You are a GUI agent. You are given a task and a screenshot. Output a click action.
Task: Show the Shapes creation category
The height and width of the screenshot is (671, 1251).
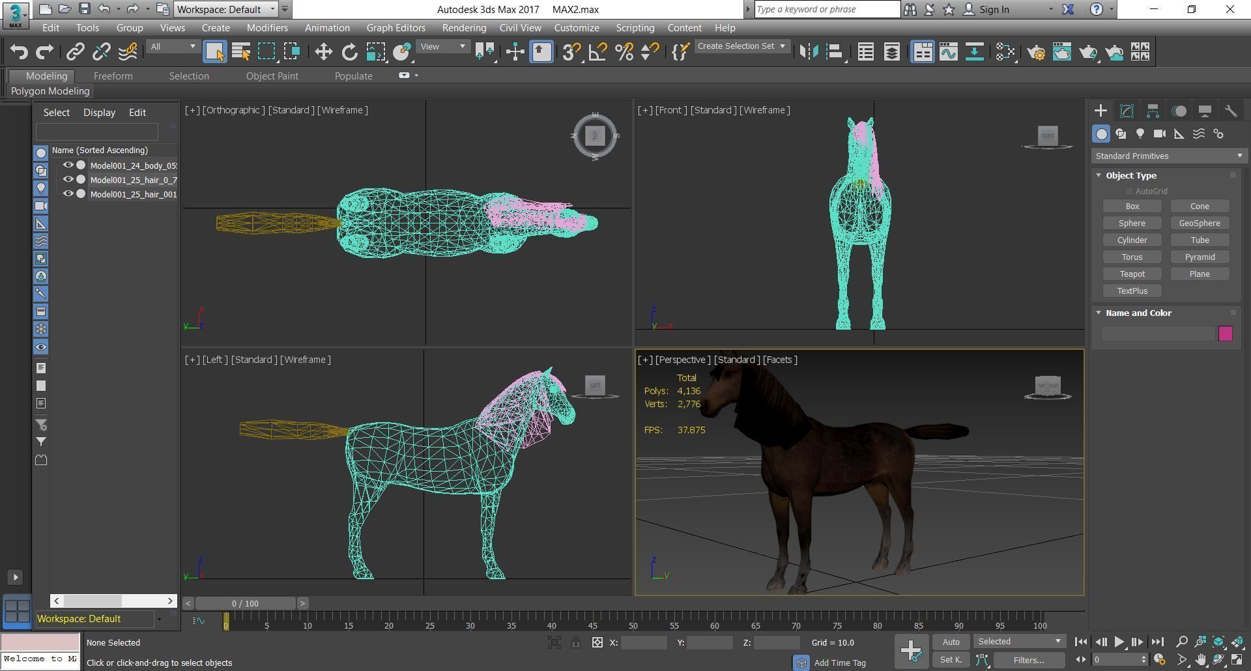(x=1121, y=134)
